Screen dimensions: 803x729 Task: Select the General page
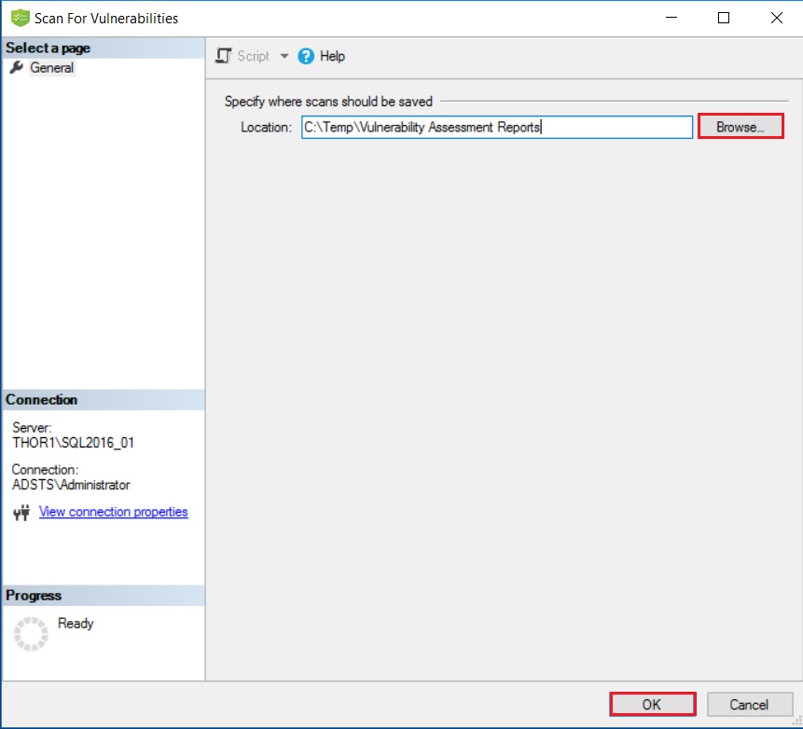pos(51,67)
